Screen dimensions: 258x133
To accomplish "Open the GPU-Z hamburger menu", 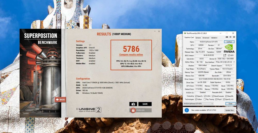I will coord(234,37).
